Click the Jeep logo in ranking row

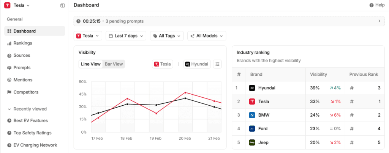click(x=251, y=142)
